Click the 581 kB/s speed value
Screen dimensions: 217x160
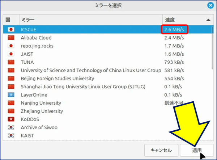pos(174,70)
